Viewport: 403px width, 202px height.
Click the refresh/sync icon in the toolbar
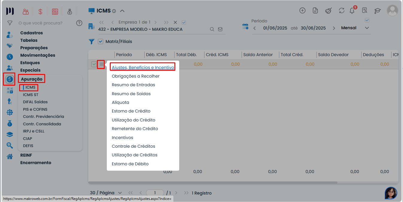341,10
